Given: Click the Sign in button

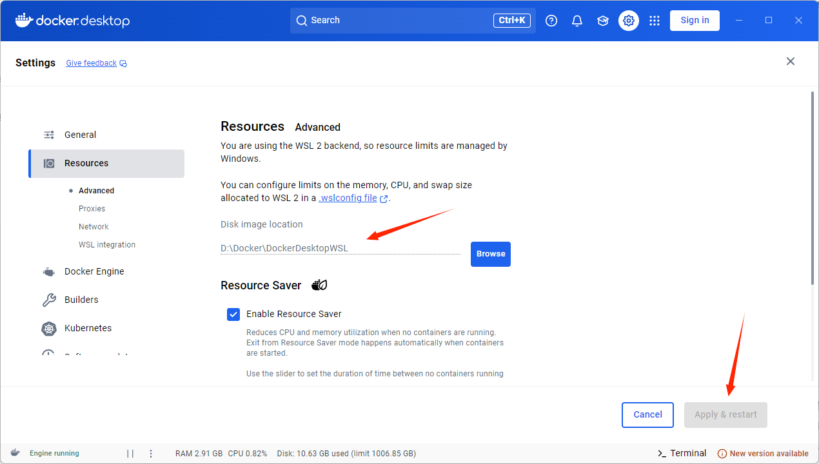Looking at the screenshot, I should click(695, 21).
